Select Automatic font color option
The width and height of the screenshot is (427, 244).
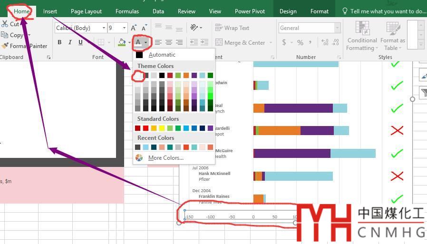162,55
